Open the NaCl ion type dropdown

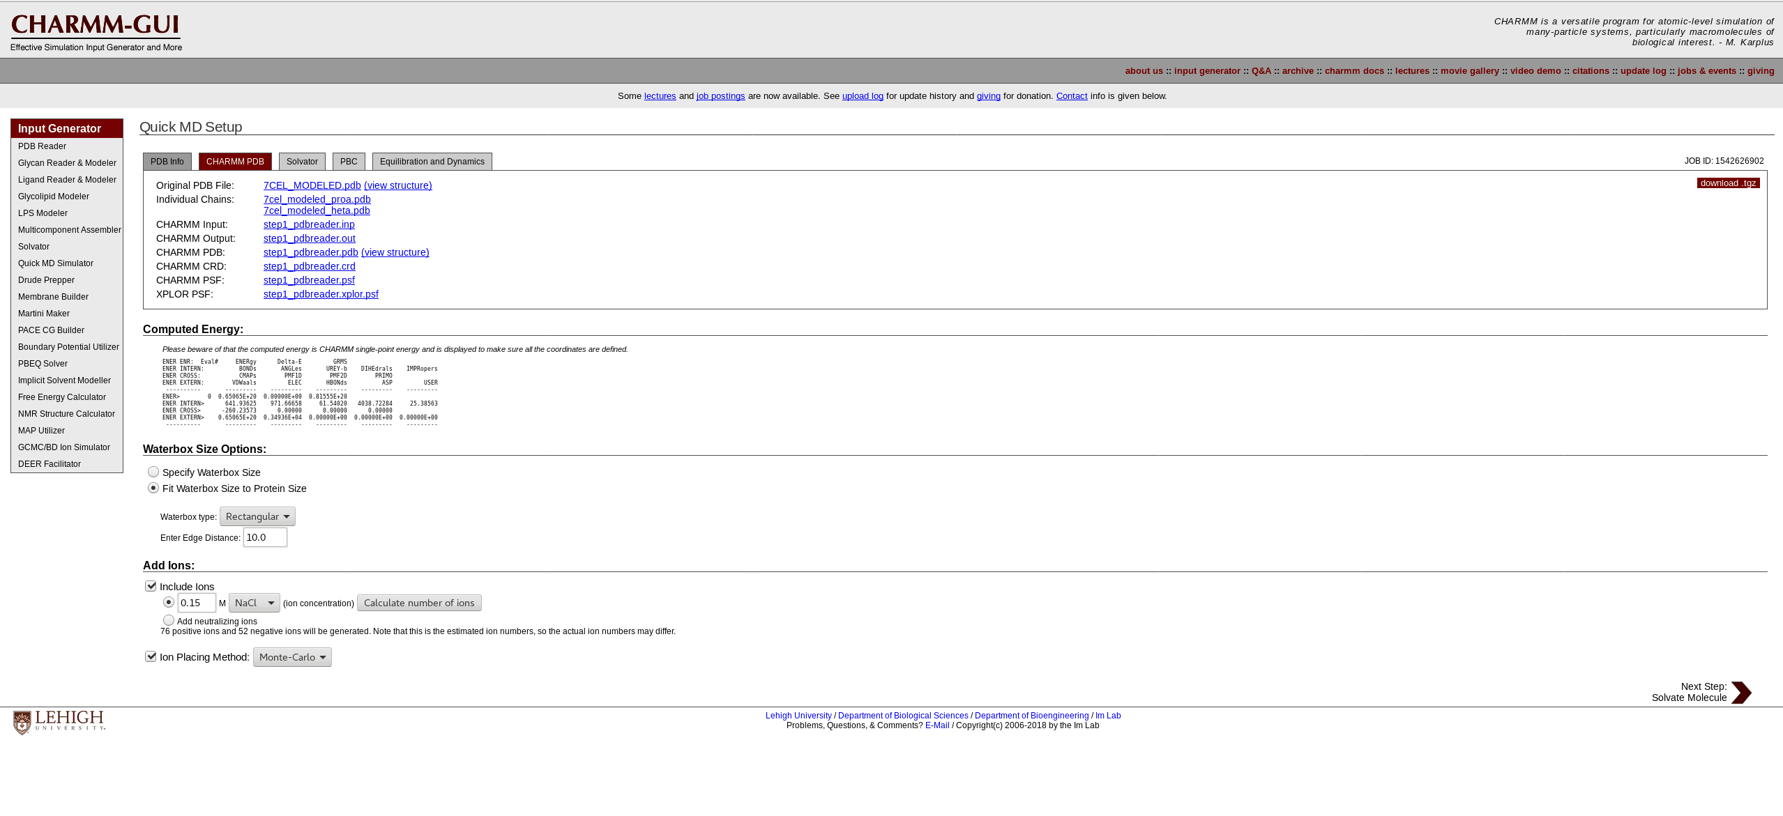coord(255,603)
